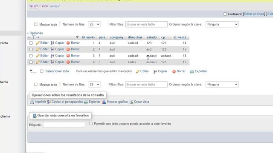Enable the Seleccionar todo checkbox

coord(42,71)
